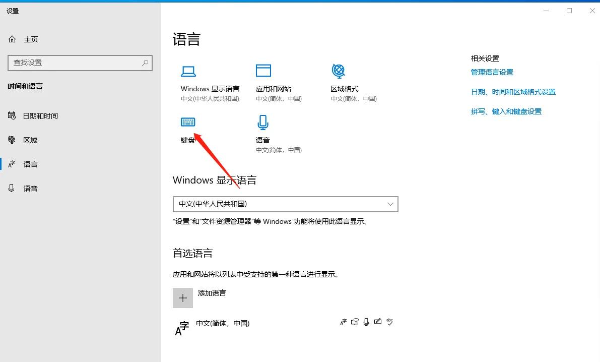This screenshot has width=600, height=362.
Task: Click the 区域 globe icon in sidebar
Action: point(12,140)
